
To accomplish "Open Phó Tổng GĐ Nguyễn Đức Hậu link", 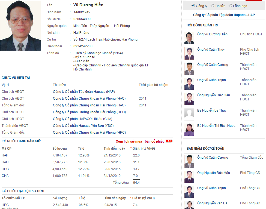I will [x=214, y=173].
